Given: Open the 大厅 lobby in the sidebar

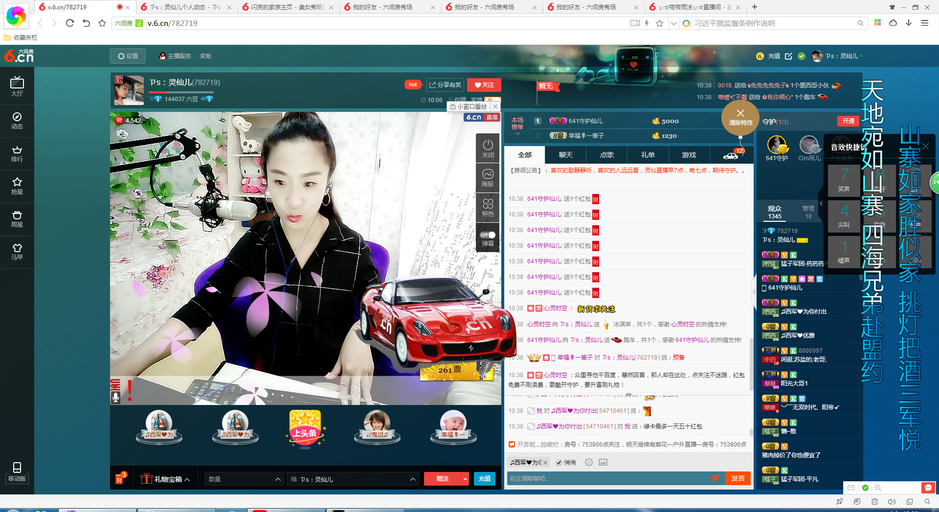Looking at the screenshot, I should (x=17, y=86).
